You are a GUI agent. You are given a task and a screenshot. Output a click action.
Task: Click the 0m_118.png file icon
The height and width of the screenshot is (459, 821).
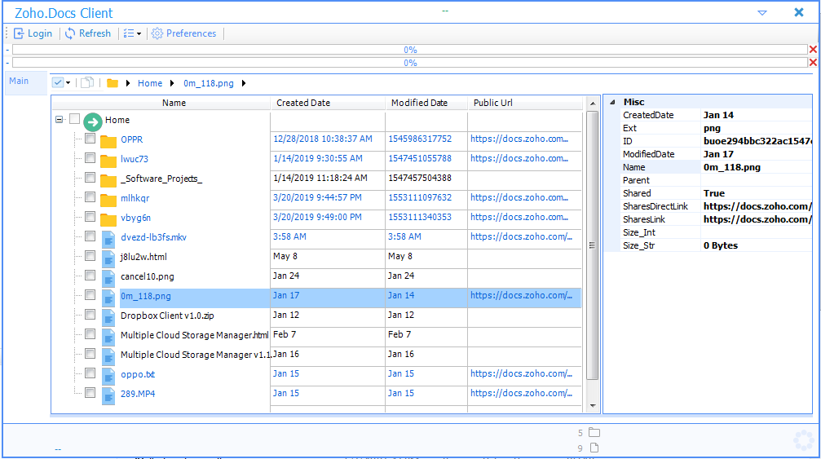[x=108, y=298]
